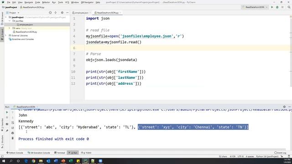
Task: Click the down arrow in Run console gutter
Action: (x=13, y=118)
